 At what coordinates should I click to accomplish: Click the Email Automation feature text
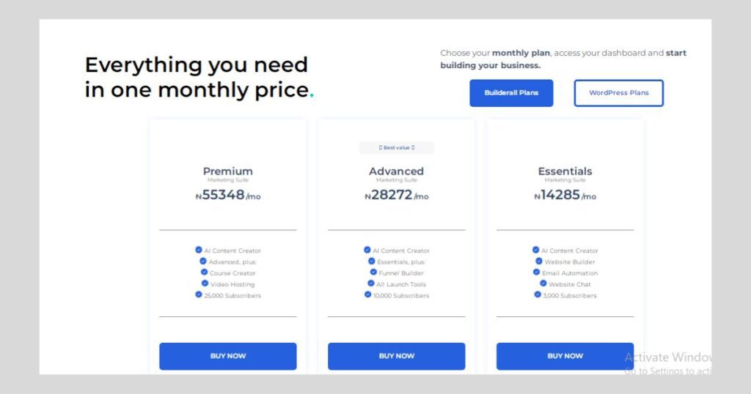570,273
